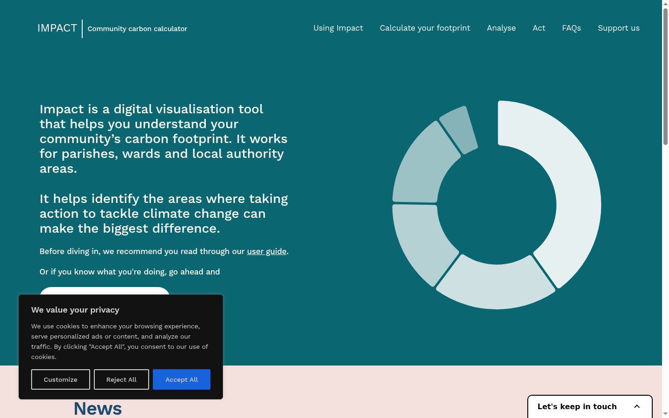The height and width of the screenshot is (418, 669).
Task: Select Act in the top navigation
Action: pyautogui.click(x=539, y=28)
